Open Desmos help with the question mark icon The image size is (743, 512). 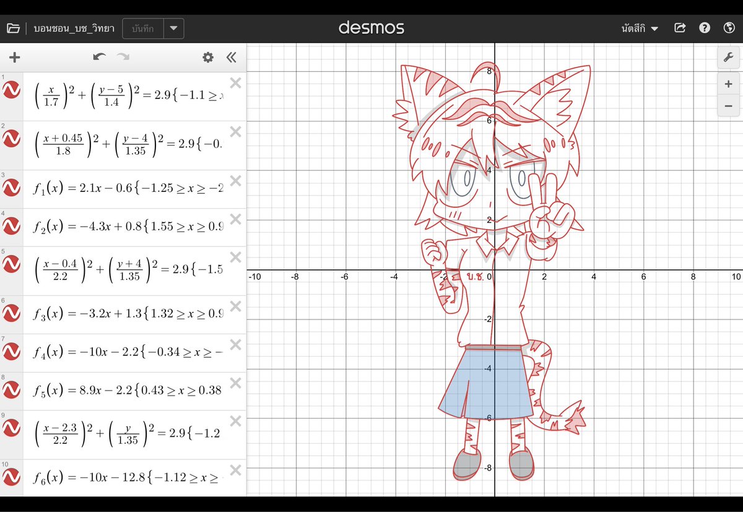click(x=705, y=27)
